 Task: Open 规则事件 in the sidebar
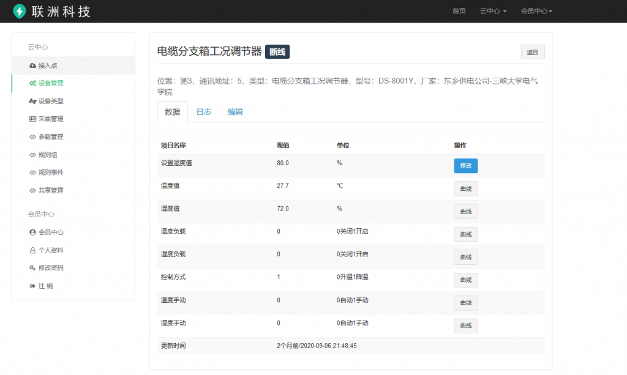[51, 173]
